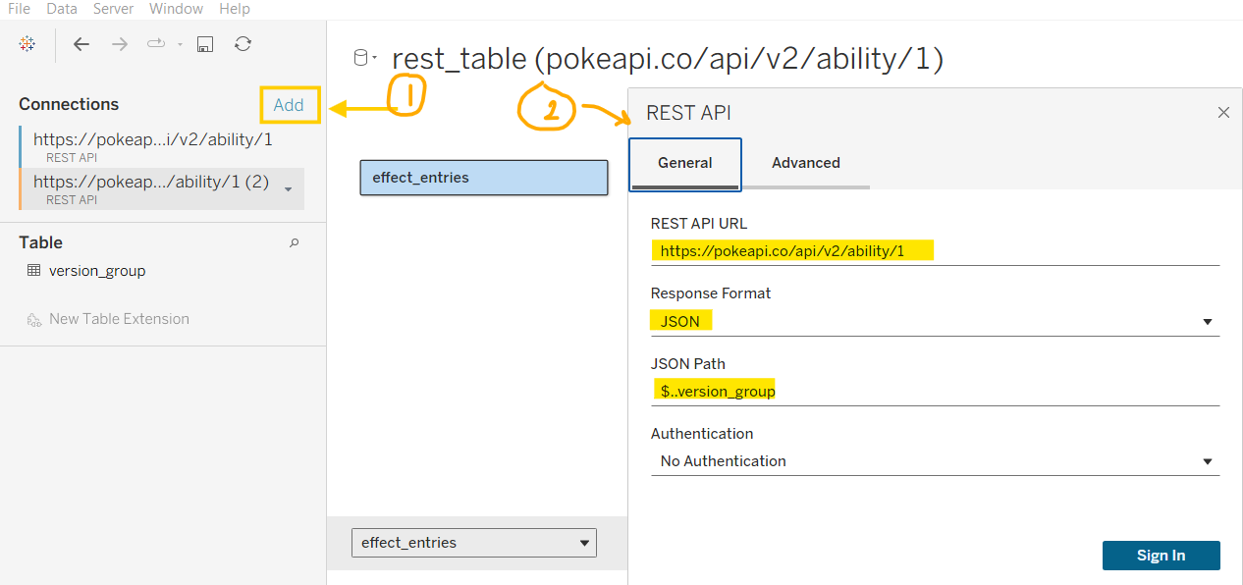Image resolution: width=1243 pixels, height=585 pixels.
Task: Click the refresh data source icon
Action: (x=243, y=44)
